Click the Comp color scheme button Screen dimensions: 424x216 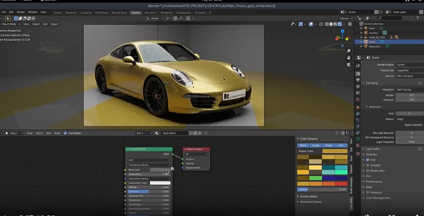316,145
